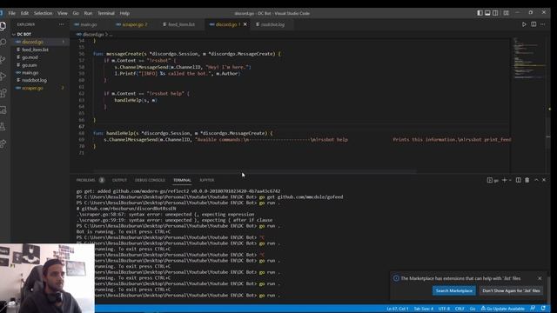Run the Go file with play icon

[x=524, y=24]
